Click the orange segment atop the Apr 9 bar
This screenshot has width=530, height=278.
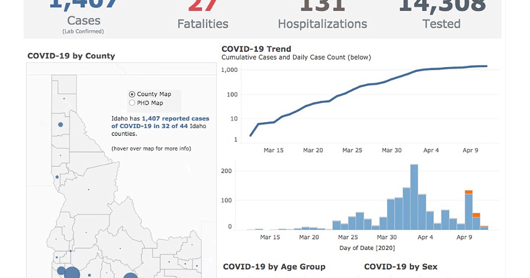pyautogui.click(x=469, y=192)
